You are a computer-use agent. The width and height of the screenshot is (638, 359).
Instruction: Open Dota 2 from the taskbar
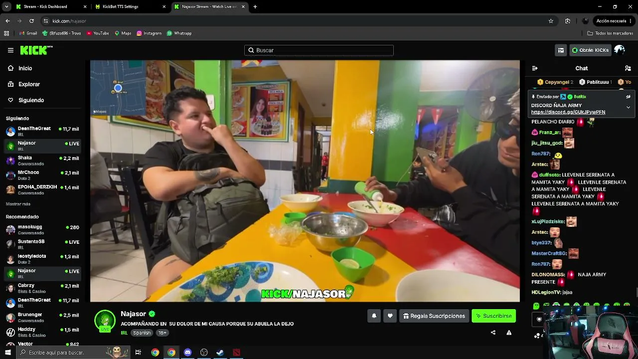pyautogui.click(x=236, y=353)
